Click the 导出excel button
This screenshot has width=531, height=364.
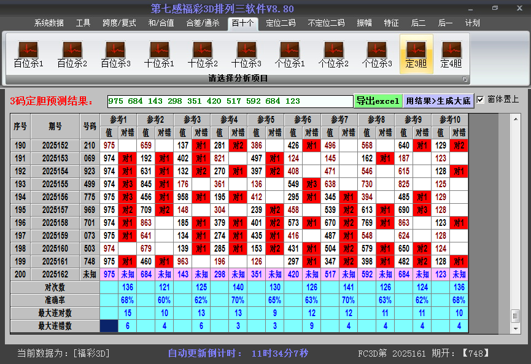click(378, 101)
